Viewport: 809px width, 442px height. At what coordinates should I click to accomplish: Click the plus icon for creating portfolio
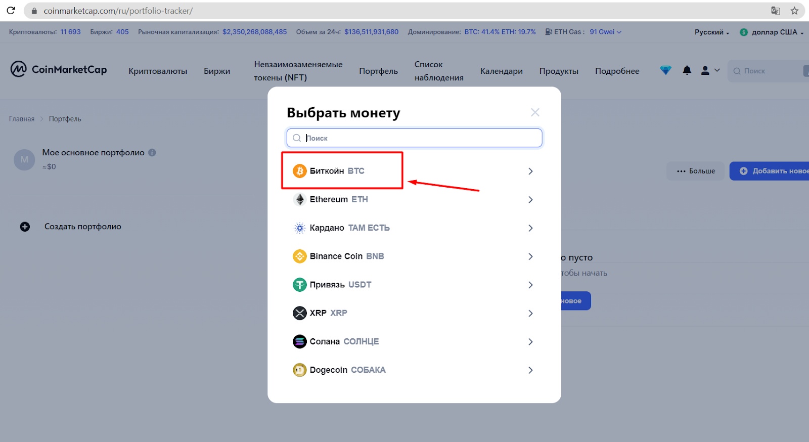pos(25,227)
